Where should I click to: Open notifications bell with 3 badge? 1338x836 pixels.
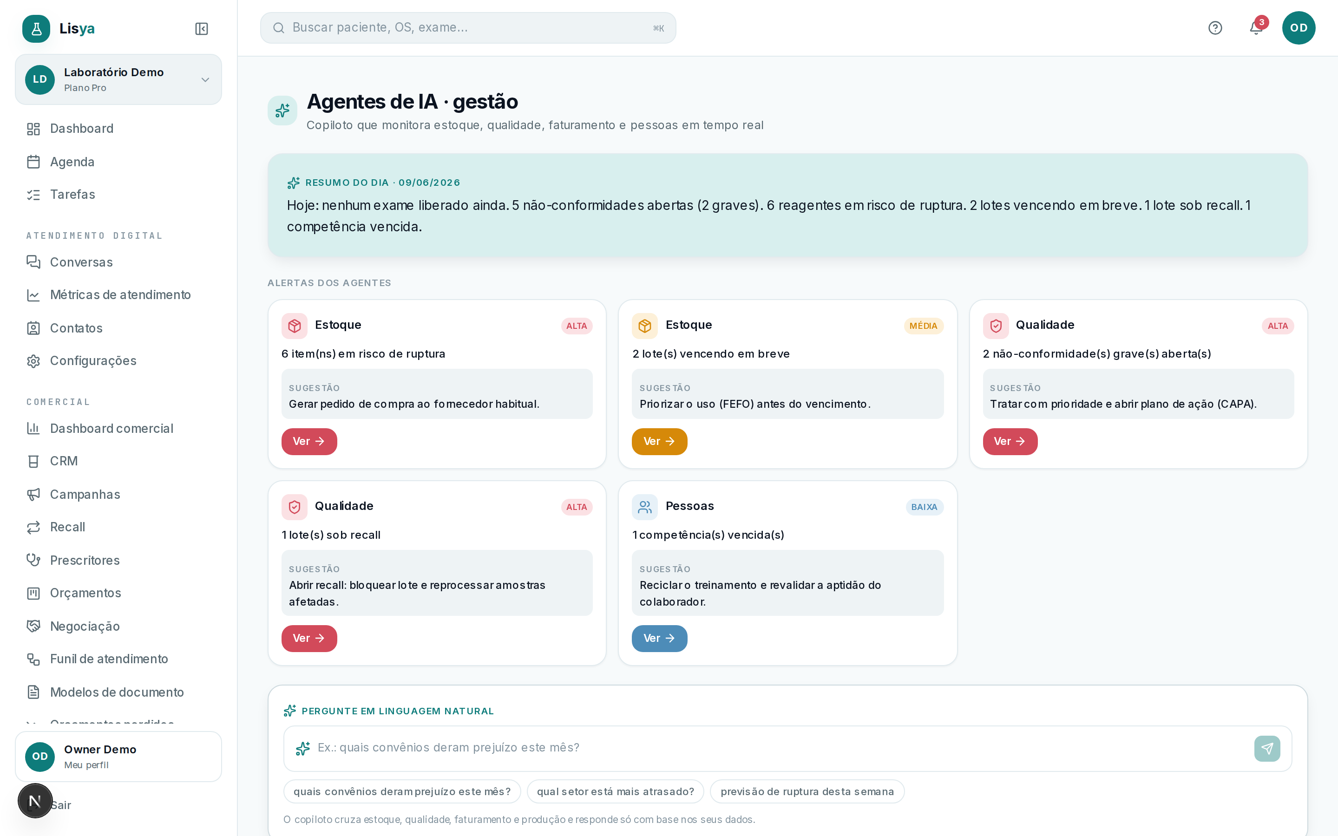pyautogui.click(x=1256, y=27)
